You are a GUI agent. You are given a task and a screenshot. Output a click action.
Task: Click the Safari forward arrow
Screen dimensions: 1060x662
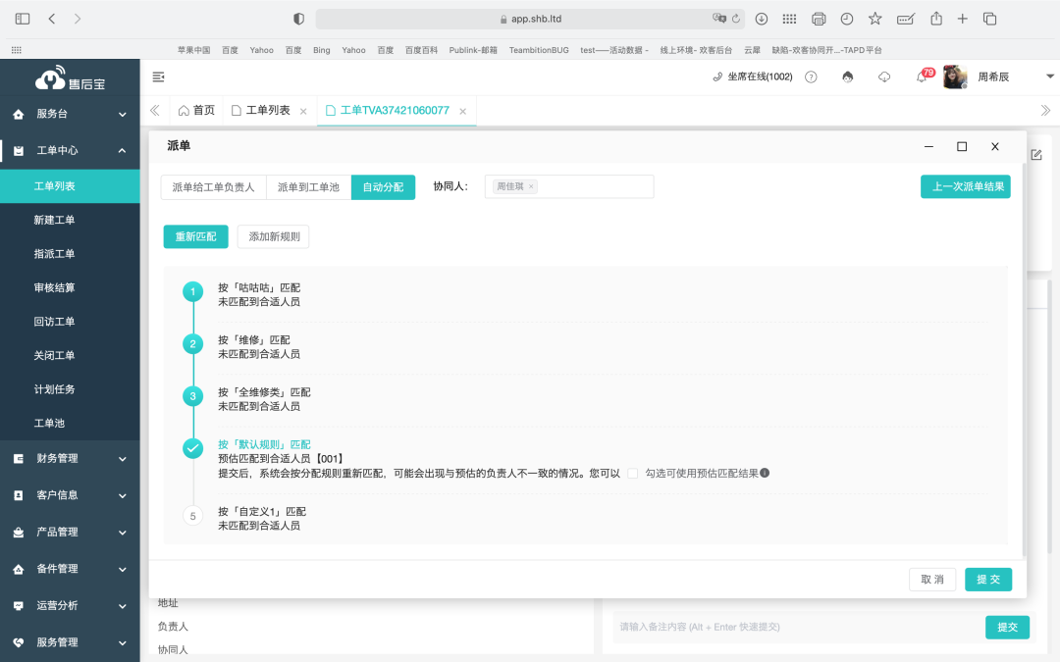78,19
